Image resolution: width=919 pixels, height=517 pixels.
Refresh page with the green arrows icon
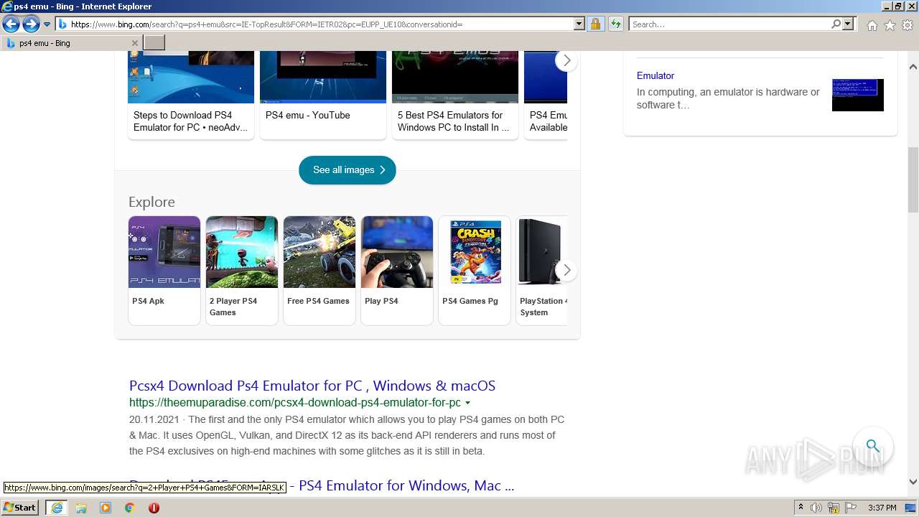(615, 24)
